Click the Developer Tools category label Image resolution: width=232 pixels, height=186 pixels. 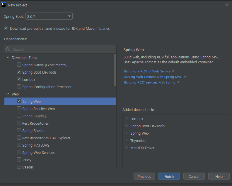tap(24, 58)
